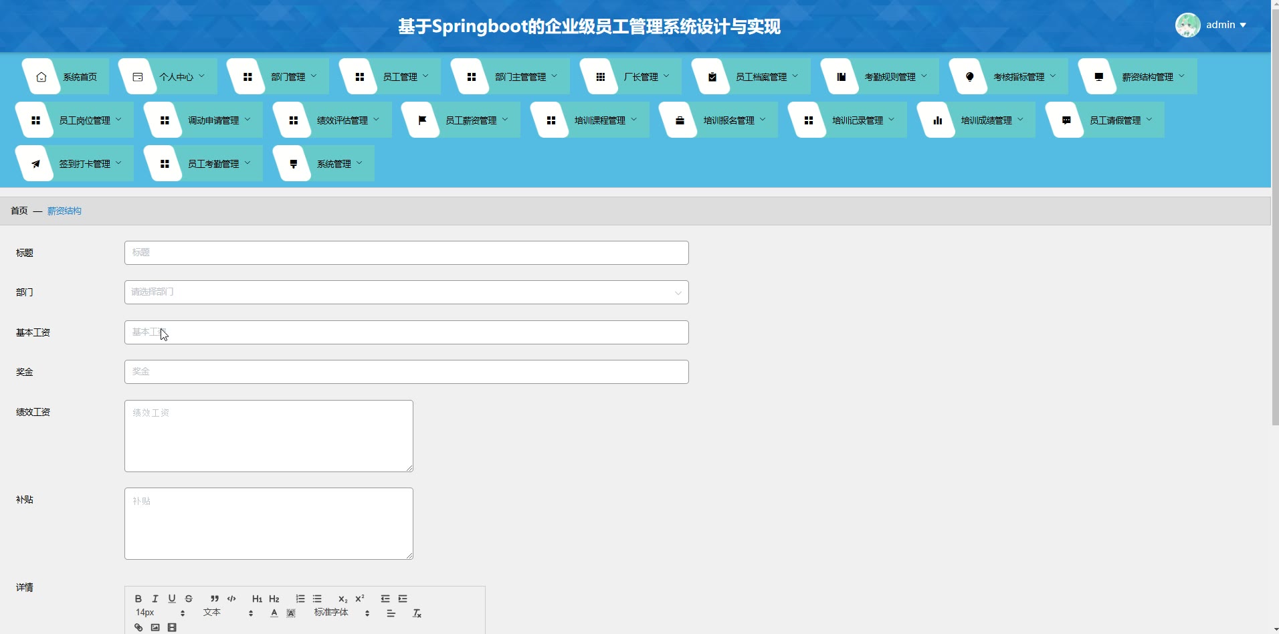This screenshot has height=634, width=1279.
Task: Open the 调动申请管理 menu
Action: click(x=203, y=120)
